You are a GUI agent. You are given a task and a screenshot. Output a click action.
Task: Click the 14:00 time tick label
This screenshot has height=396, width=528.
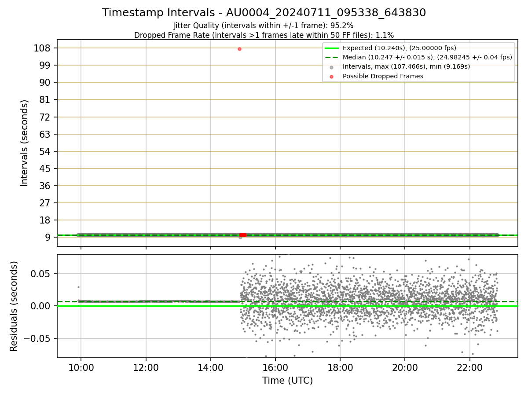(211, 368)
